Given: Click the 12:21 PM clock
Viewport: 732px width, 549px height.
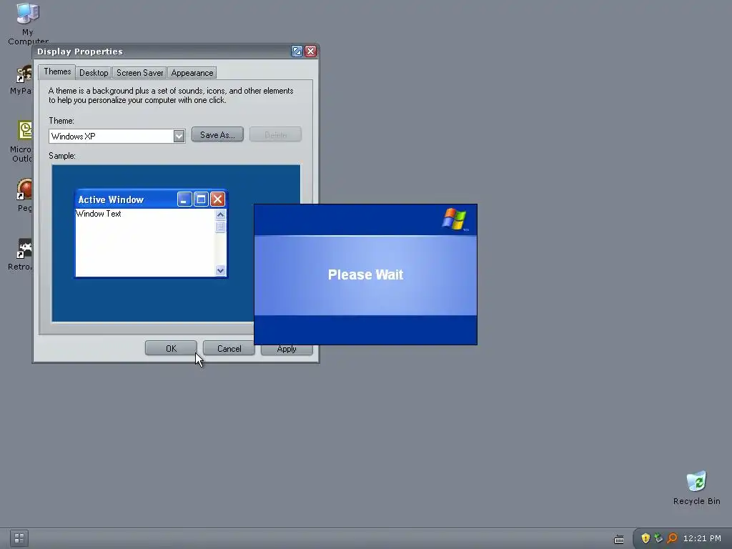Looking at the screenshot, I should pos(702,538).
